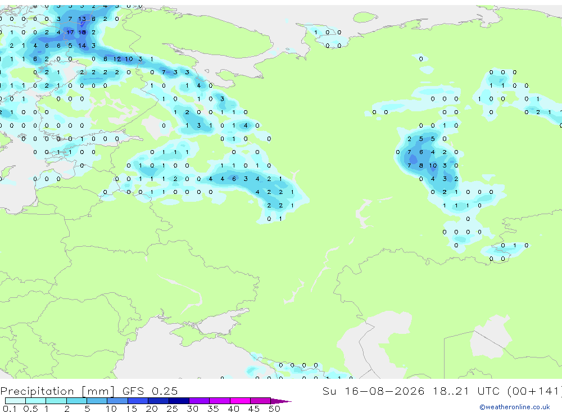The image size is (562, 412).
Task: Pick the 1–2 mm legend color swatch
Action: point(56,401)
